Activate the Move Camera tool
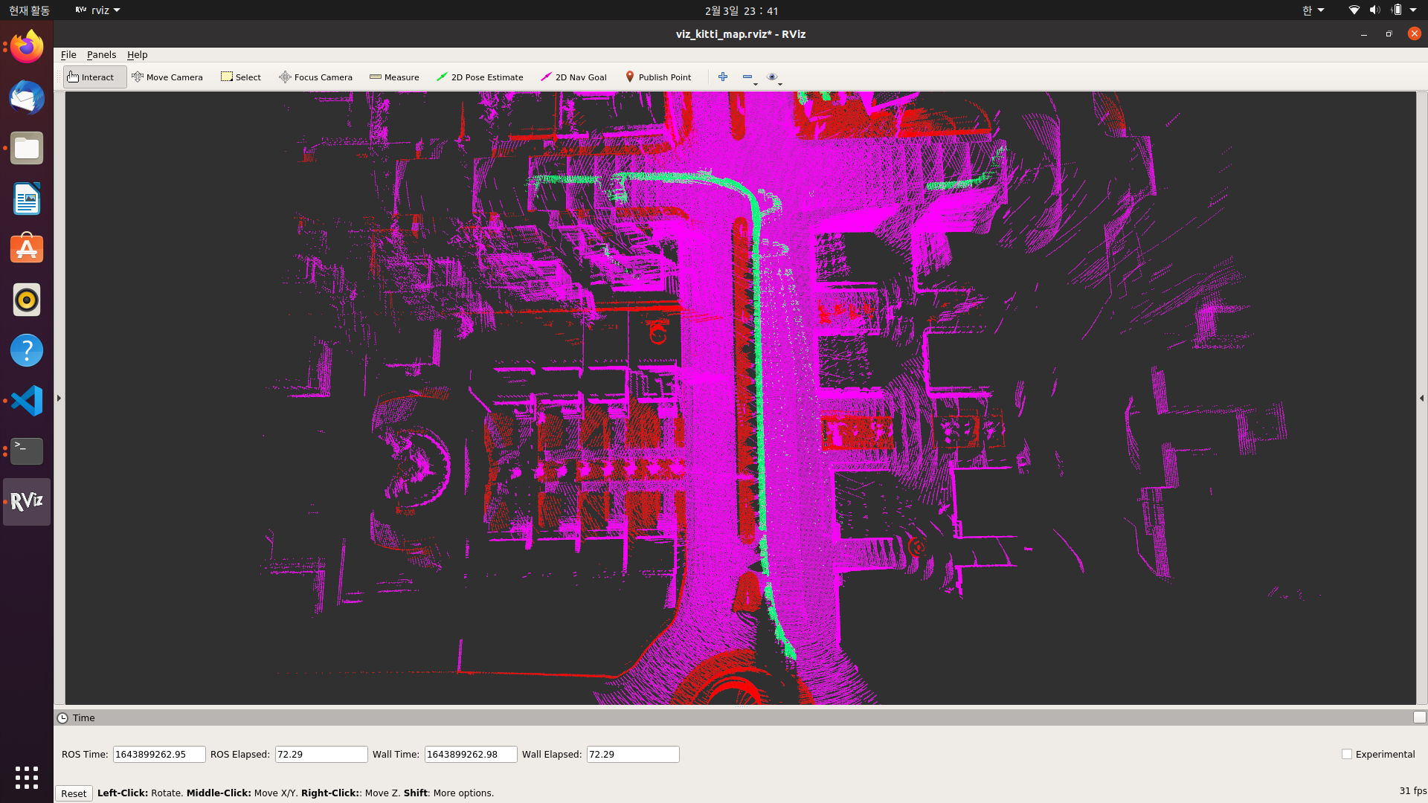 pos(167,77)
